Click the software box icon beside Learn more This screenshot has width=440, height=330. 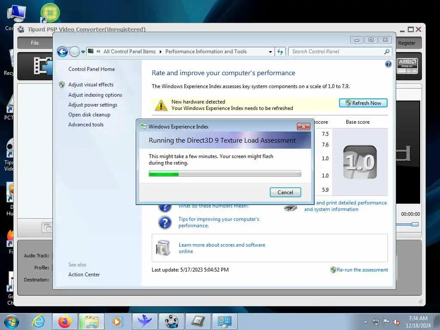(x=163, y=247)
